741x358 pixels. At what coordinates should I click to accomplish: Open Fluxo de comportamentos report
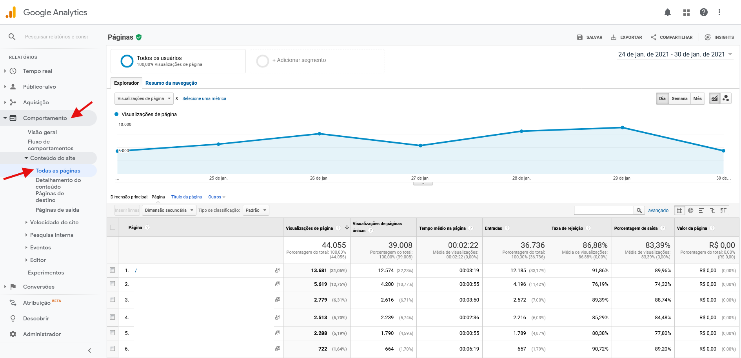(51, 145)
